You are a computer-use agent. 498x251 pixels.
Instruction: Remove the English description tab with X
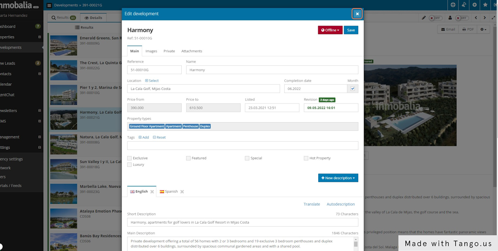152,192
